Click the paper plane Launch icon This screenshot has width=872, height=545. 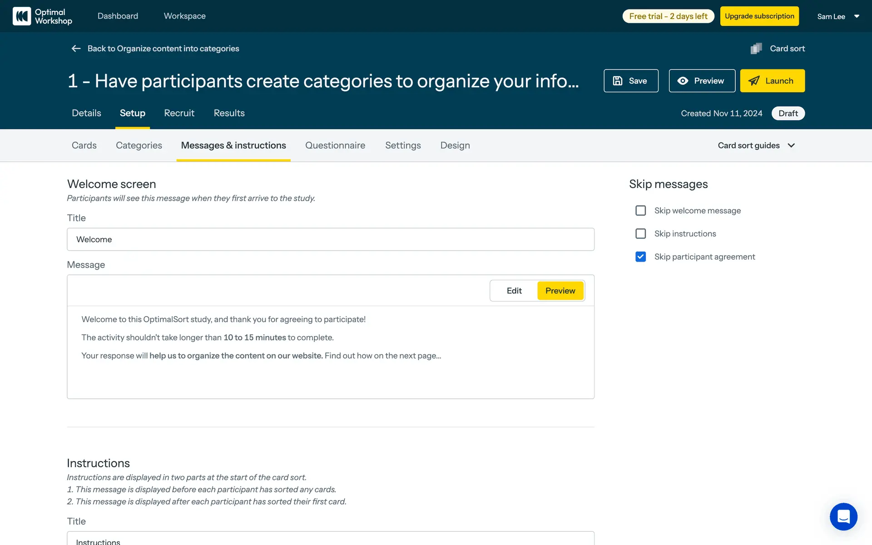click(x=754, y=81)
